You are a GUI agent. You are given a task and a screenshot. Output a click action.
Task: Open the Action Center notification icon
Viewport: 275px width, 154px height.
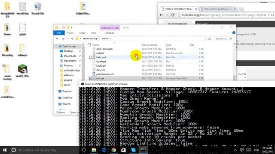[x=241, y=150]
